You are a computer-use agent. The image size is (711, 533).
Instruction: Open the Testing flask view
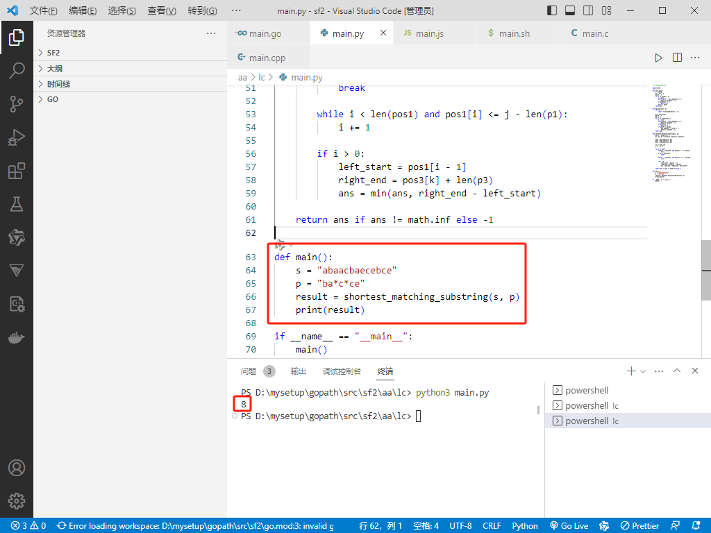pyautogui.click(x=17, y=204)
